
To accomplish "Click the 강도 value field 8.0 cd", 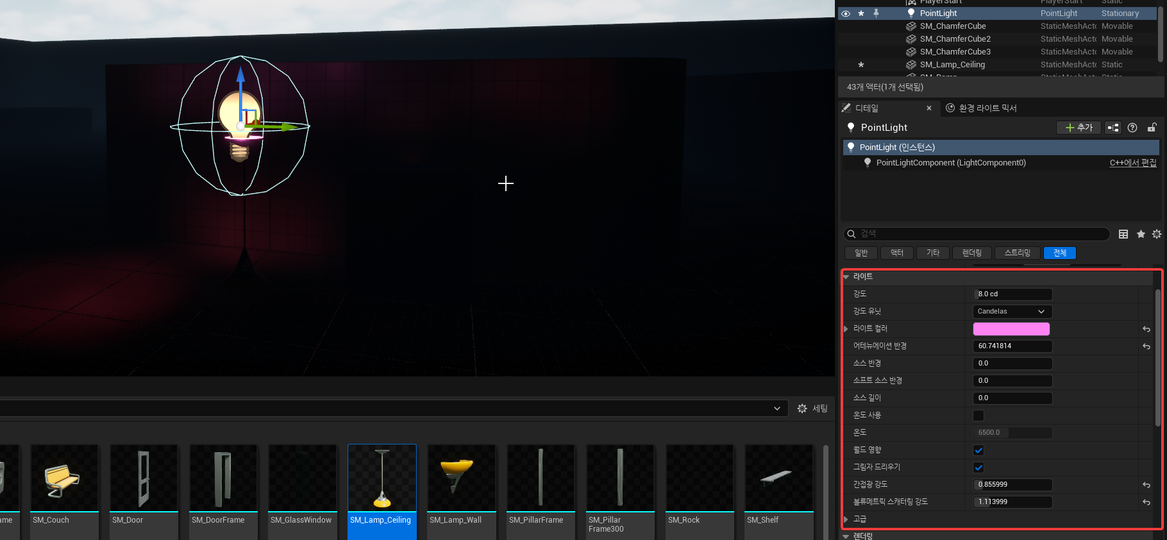I will tap(1012, 294).
